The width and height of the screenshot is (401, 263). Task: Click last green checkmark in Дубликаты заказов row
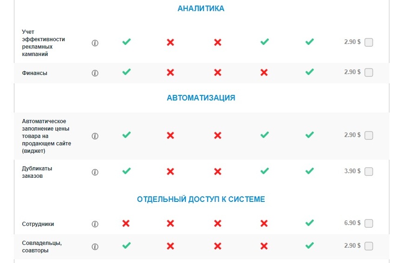[x=310, y=171]
